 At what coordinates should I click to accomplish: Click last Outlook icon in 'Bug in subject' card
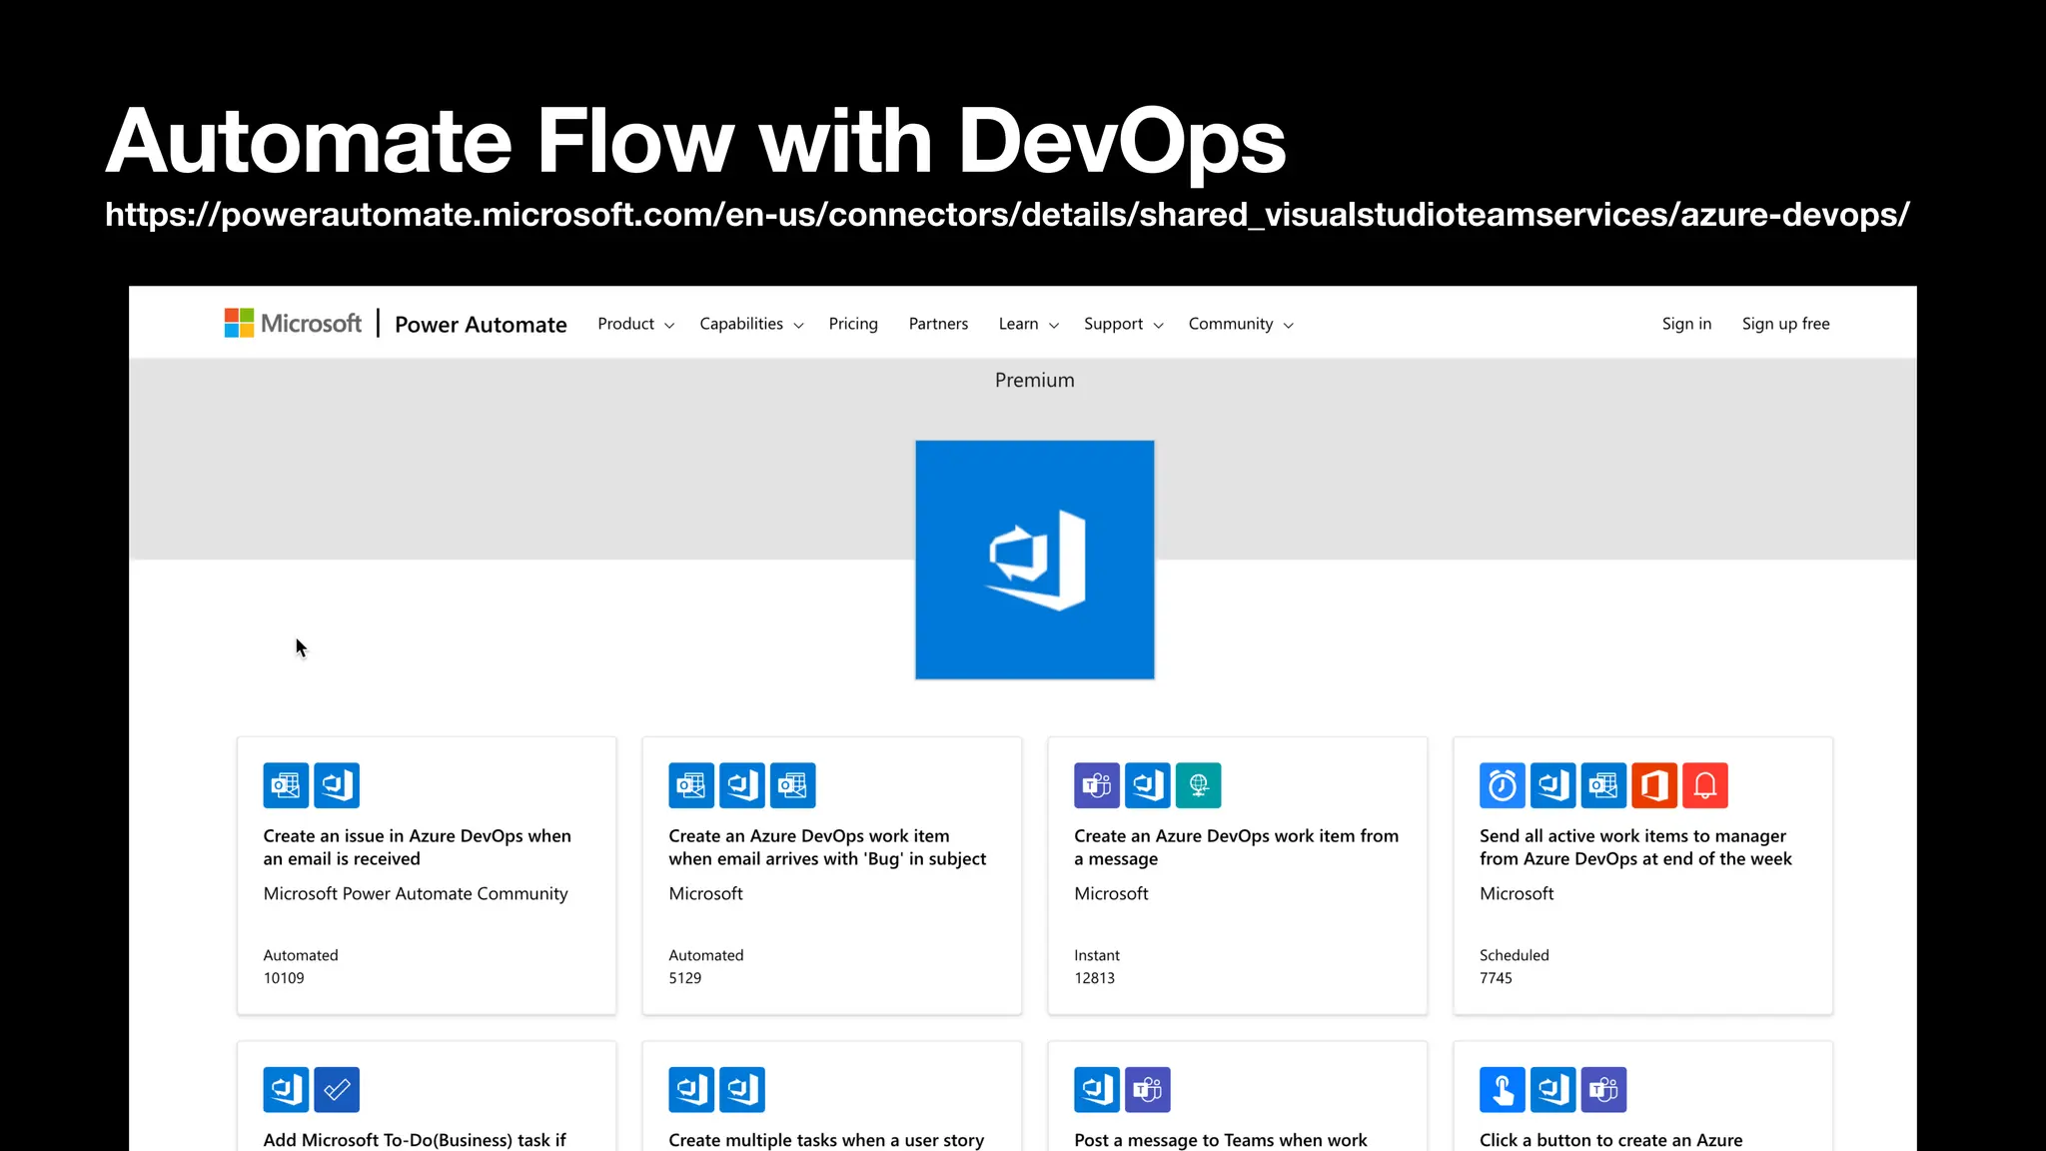(793, 785)
